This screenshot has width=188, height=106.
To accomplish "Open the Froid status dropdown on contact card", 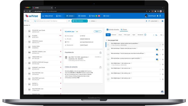I will 97,31.
